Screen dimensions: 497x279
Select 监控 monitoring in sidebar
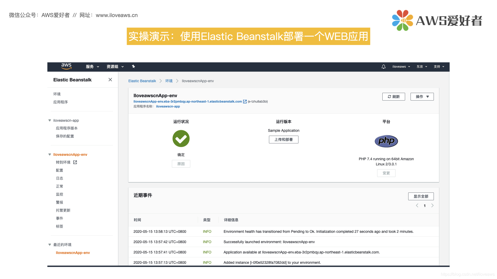coord(60,194)
